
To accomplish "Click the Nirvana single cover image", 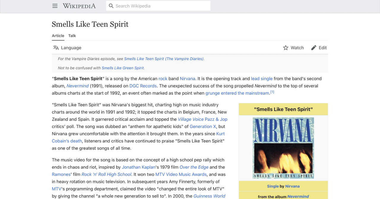I will pyautogui.click(x=283, y=148).
